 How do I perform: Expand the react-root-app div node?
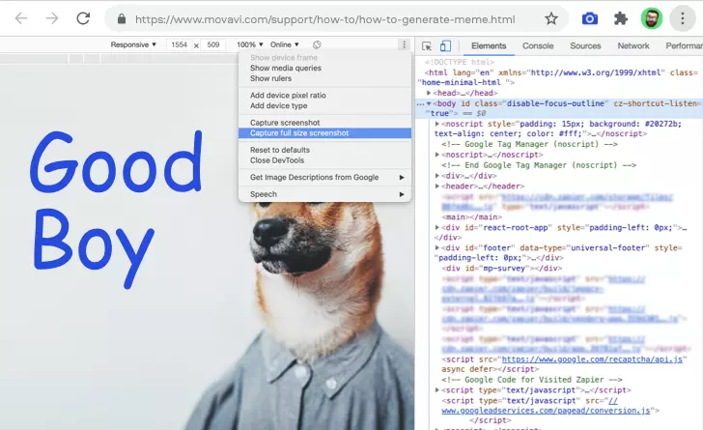click(x=437, y=227)
